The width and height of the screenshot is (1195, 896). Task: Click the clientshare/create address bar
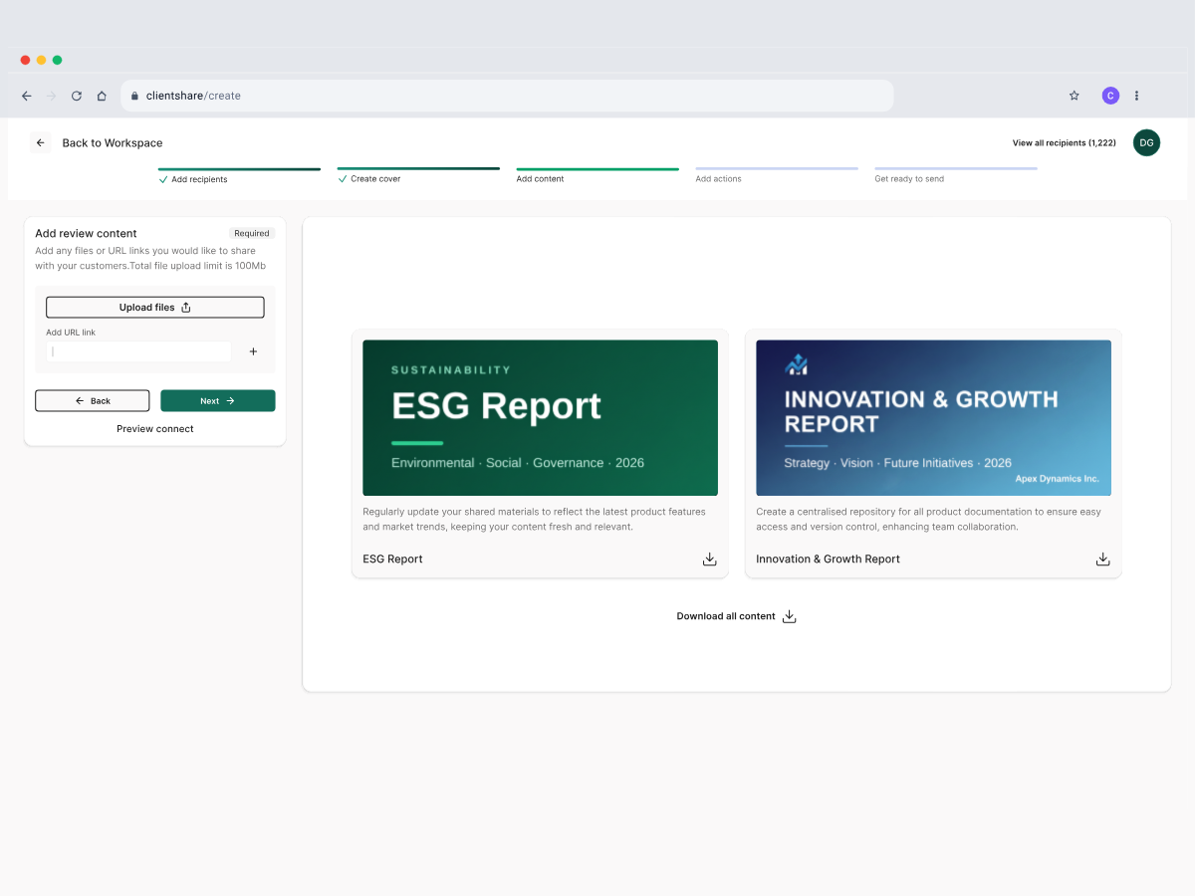[x=507, y=96]
